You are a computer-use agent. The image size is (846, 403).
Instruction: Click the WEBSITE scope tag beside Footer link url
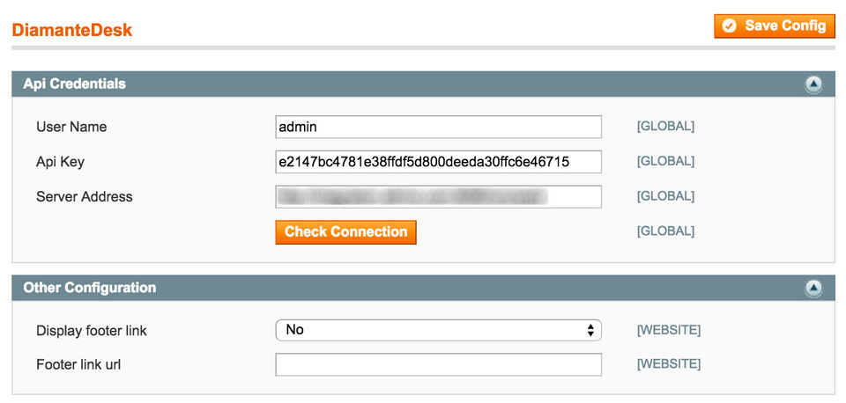[x=669, y=363]
